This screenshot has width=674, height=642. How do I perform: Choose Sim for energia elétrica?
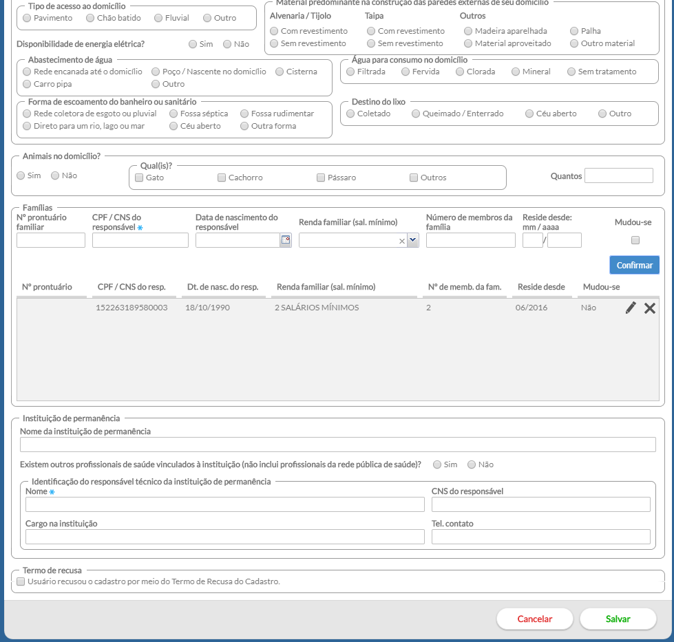[x=193, y=44]
